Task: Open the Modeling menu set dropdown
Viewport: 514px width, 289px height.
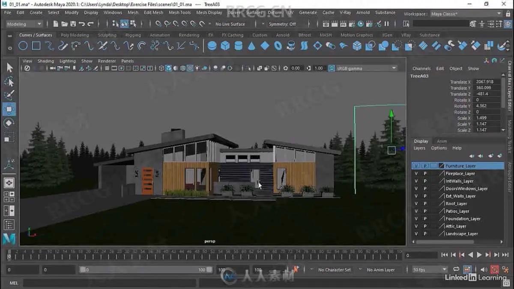Action: pyautogui.click(x=24, y=24)
